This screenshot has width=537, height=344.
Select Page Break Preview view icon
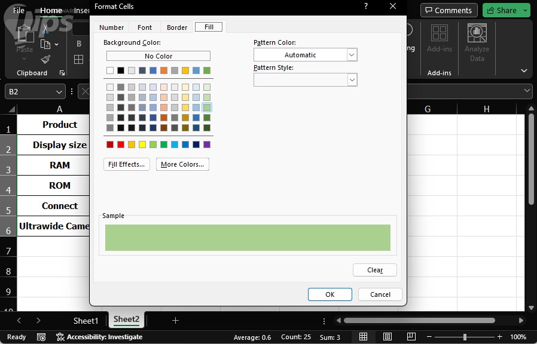(x=411, y=337)
